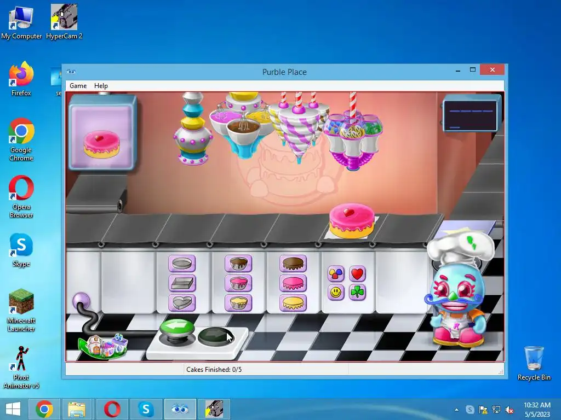Viewport: 561px width, 420px height.
Task: Open the Recycle Bin
Action: pos(534,363)
